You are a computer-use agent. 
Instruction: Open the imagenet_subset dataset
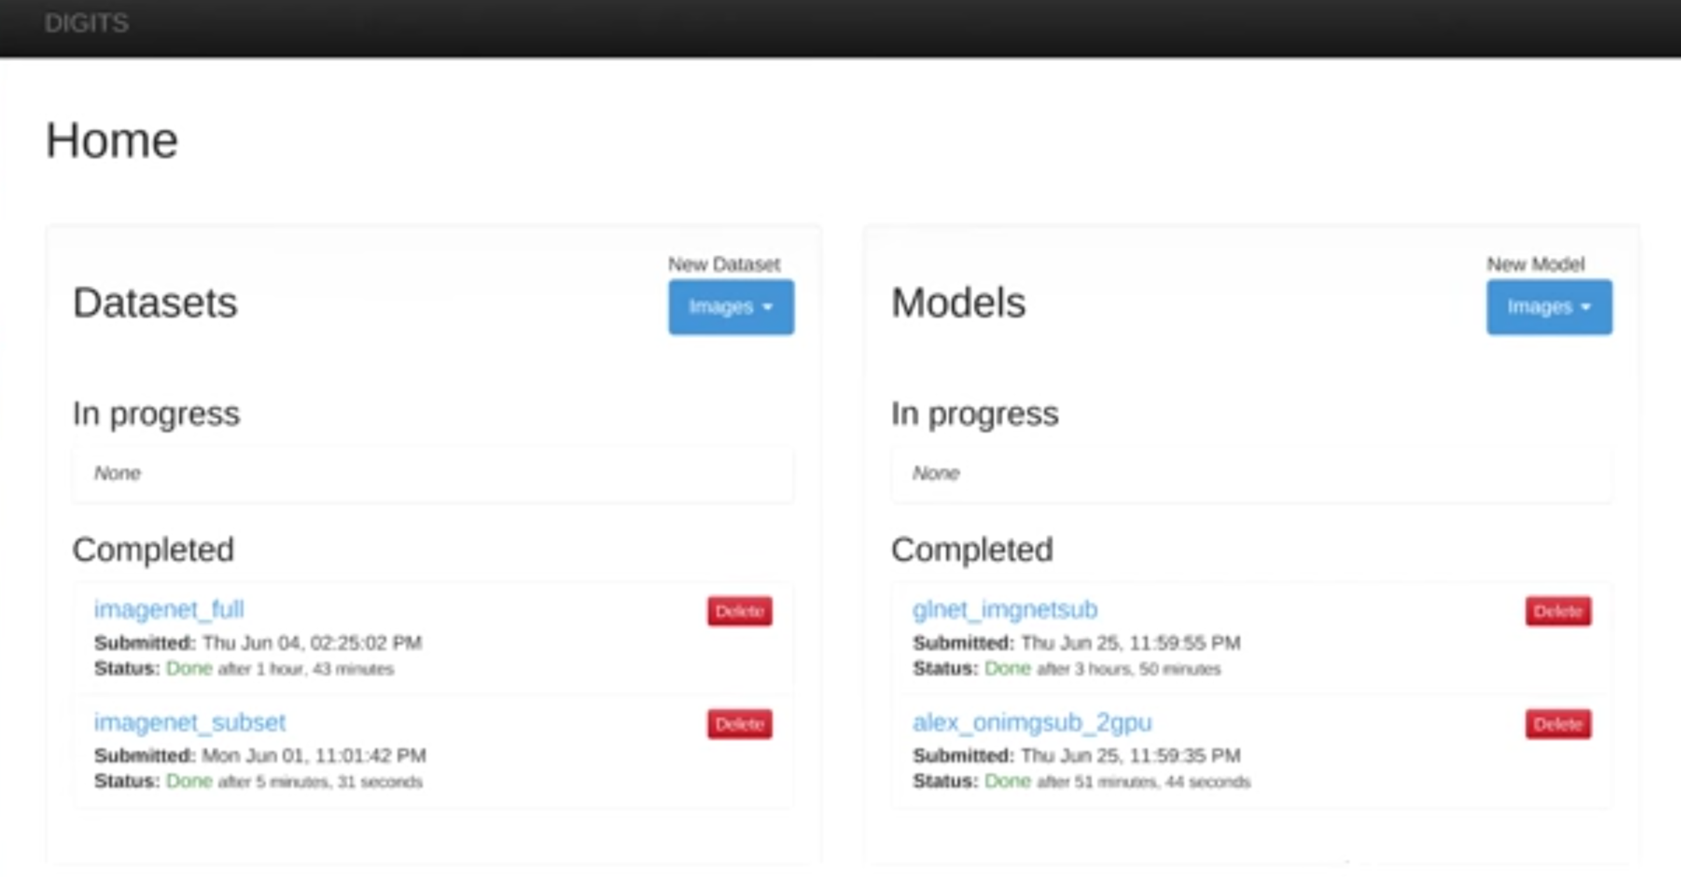[190, 722]
